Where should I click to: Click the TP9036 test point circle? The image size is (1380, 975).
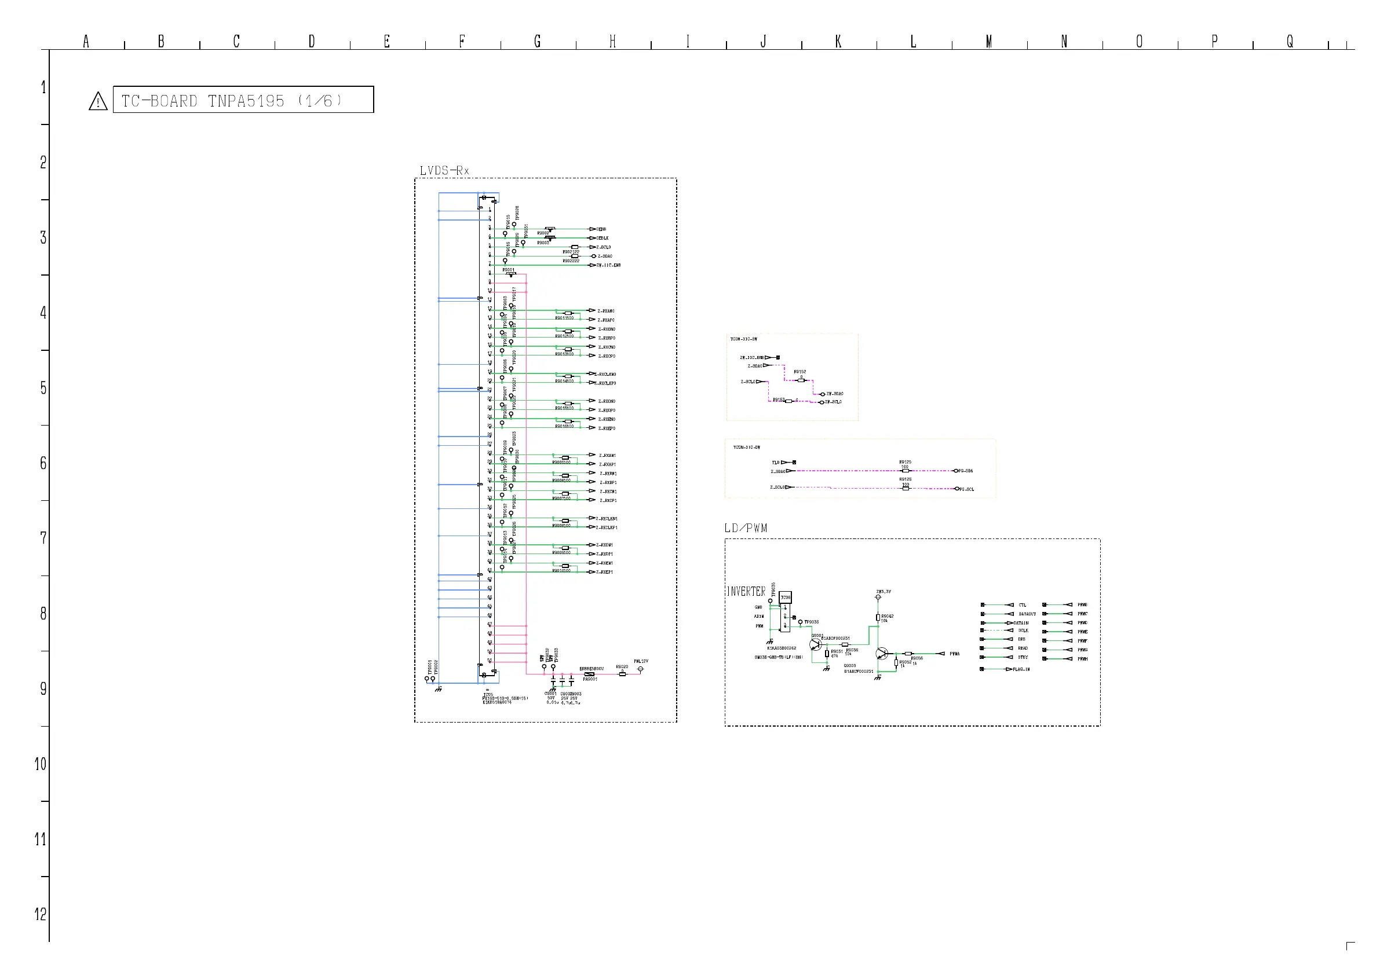tap(800, 622)
